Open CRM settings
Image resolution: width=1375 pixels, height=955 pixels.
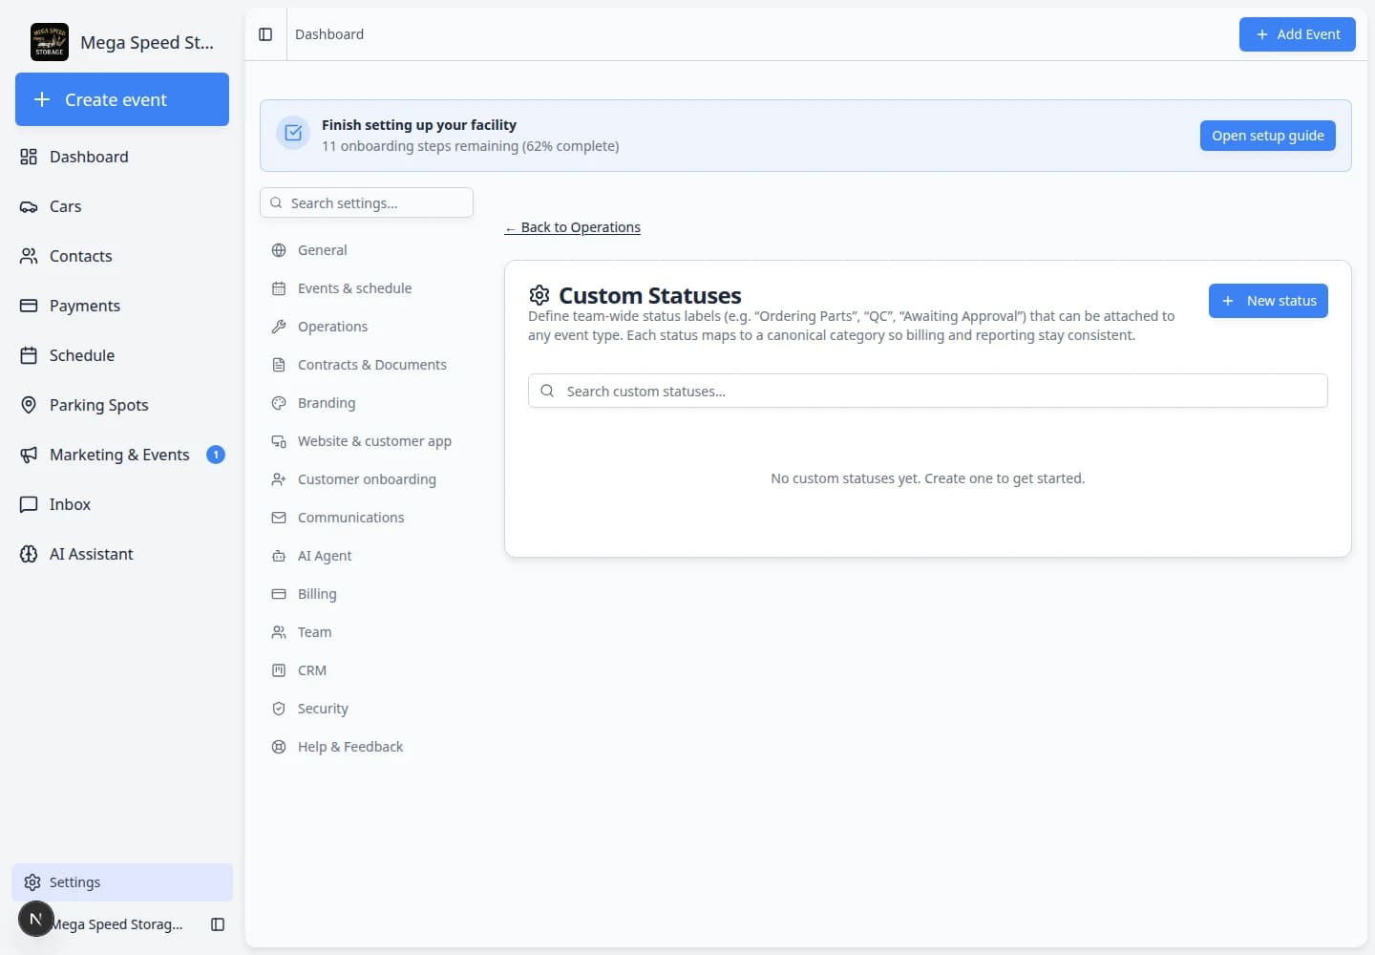pyautogui.click(x=367, y=670)
